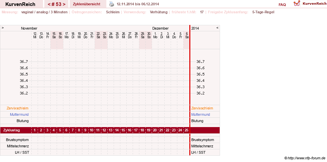Click the November month label
The height and width of the screenshot is (162, 327).
[29, 28]
